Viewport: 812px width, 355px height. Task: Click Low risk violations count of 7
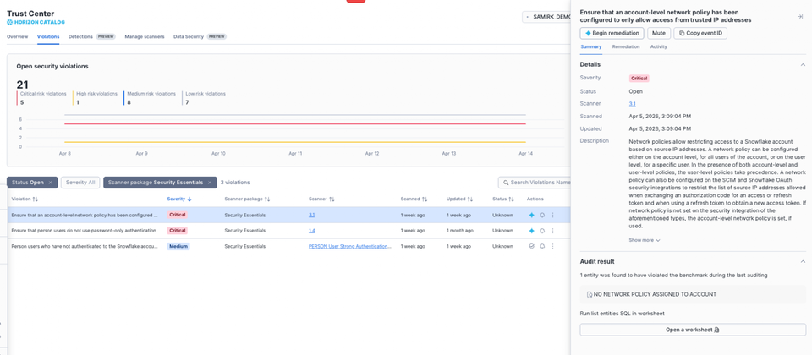187,102
